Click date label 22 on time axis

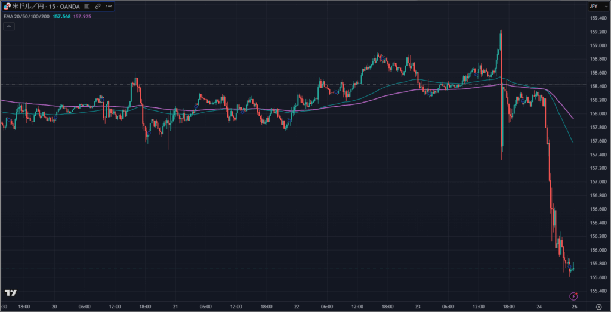pos(297,307)
